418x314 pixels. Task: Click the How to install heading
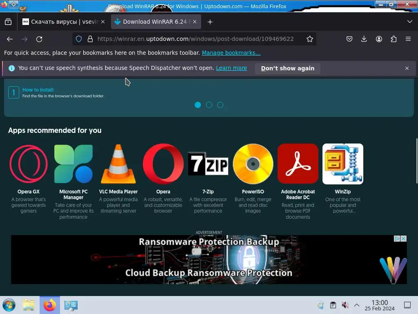tap(38, 90)
